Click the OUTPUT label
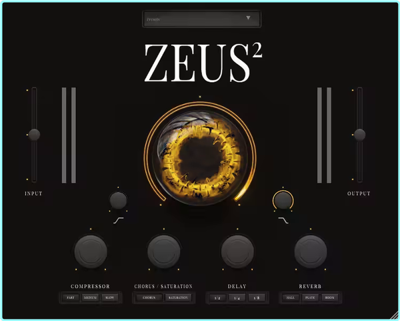This screenshot has height=321, width=400. (359, 194)
